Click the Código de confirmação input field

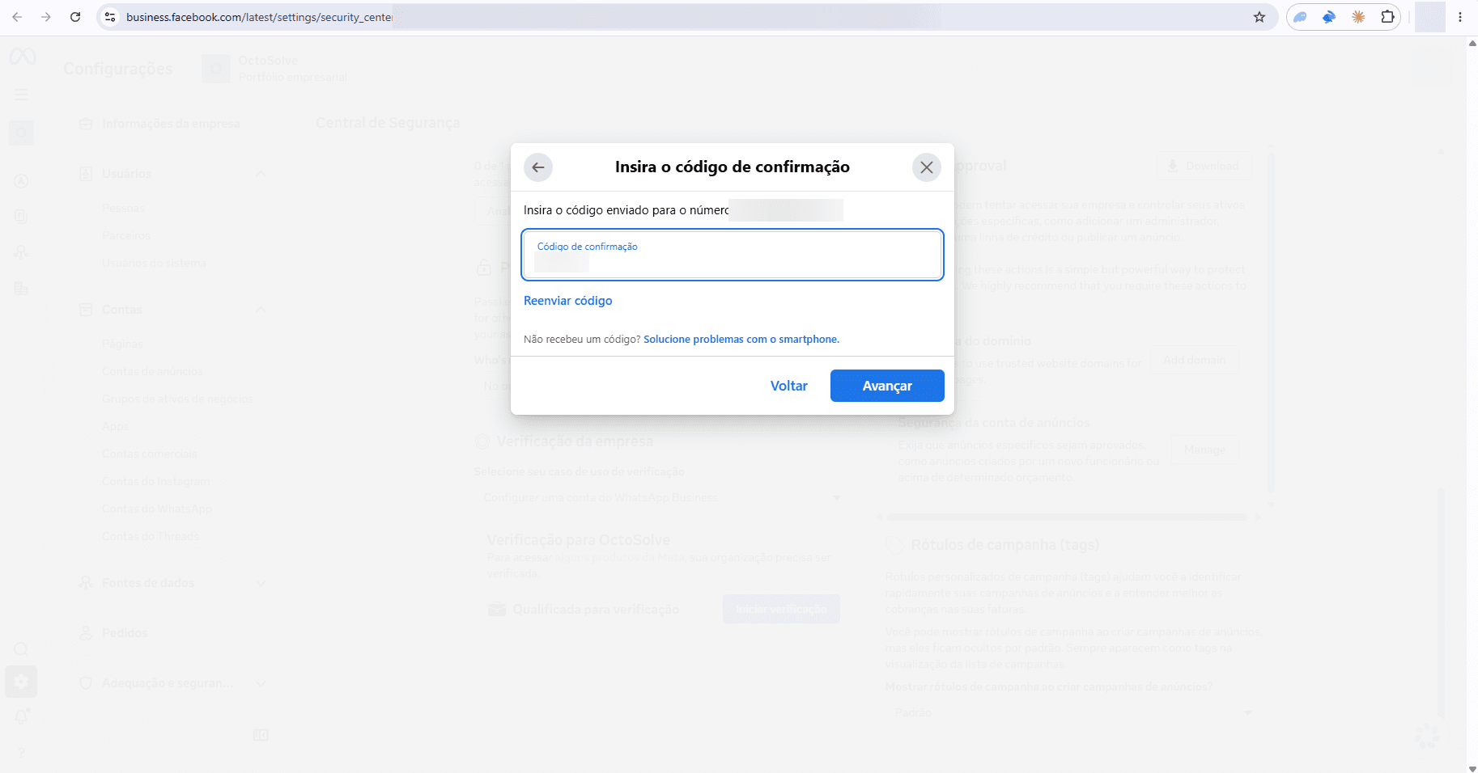pyautogui.click(x=733, y=255)
